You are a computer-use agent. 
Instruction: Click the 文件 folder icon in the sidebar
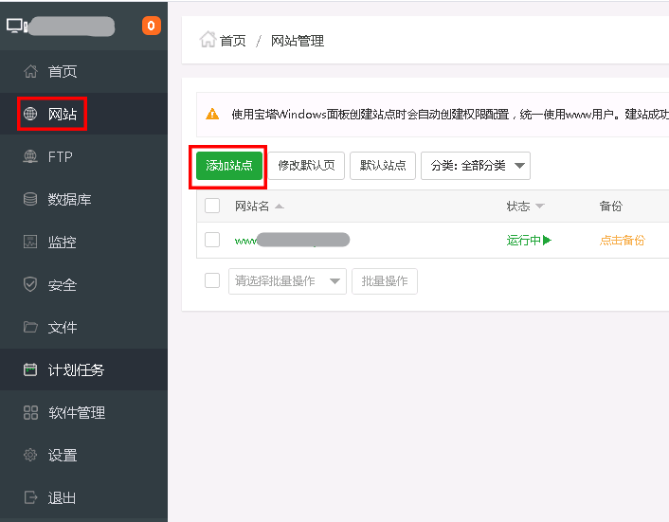click(x=30, y=327)
